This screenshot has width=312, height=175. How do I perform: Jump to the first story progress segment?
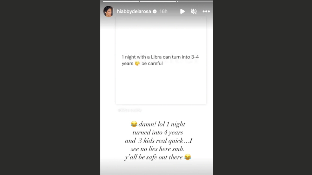coord(121,1)
